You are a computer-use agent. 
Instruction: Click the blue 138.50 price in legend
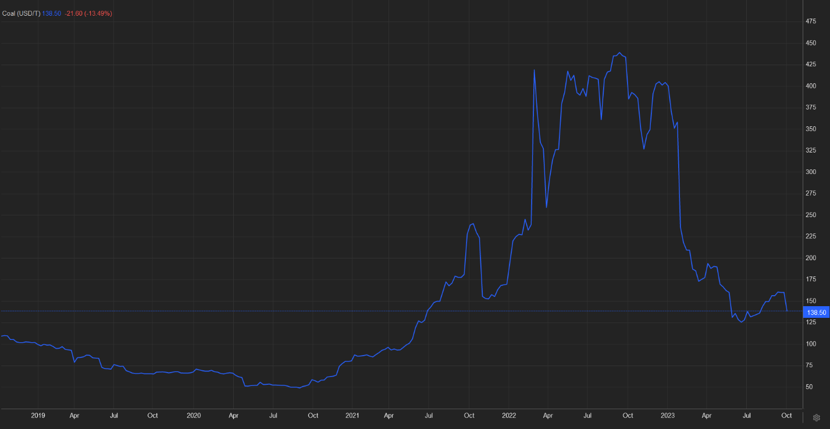coord(52,13)
